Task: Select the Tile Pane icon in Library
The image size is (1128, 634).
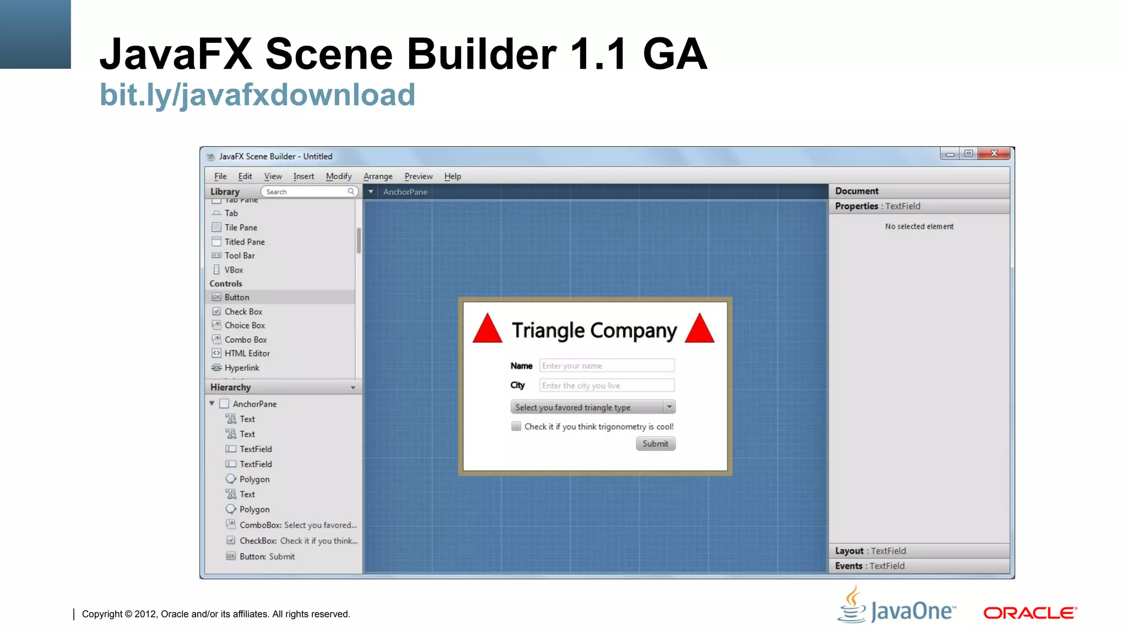Action: click(x=216, y=227)
